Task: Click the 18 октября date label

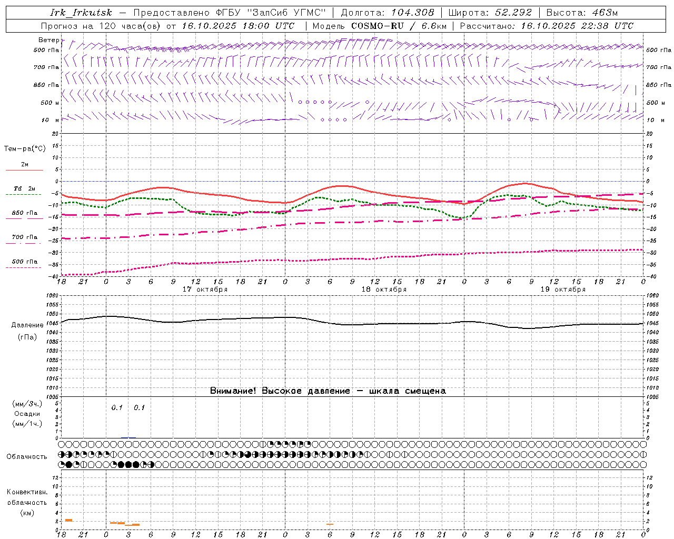Action: [384, 290]
